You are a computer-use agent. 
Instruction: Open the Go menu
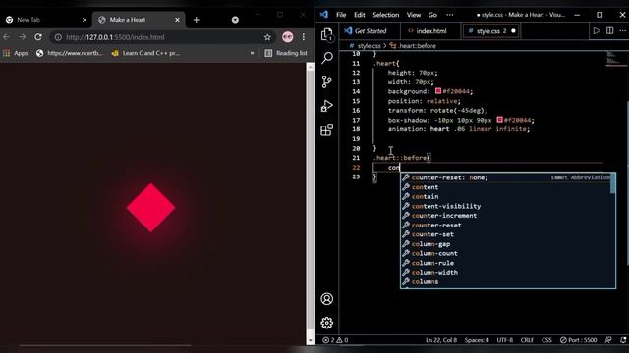pyautogui.click(x=432, y=15)
